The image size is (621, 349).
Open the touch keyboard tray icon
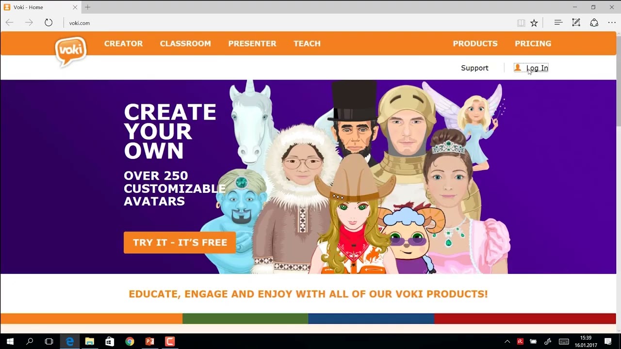[564, 342]
